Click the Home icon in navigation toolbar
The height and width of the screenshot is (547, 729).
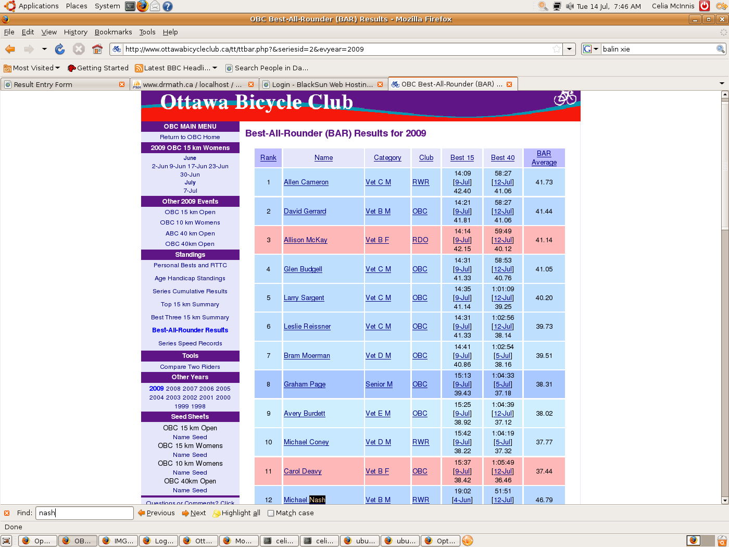click(97, 49)
